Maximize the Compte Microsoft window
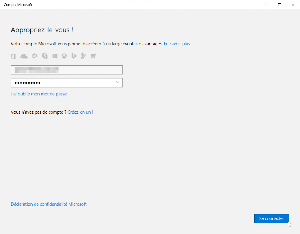This screenshot has height=234, width=300. [x=279, y=5]
